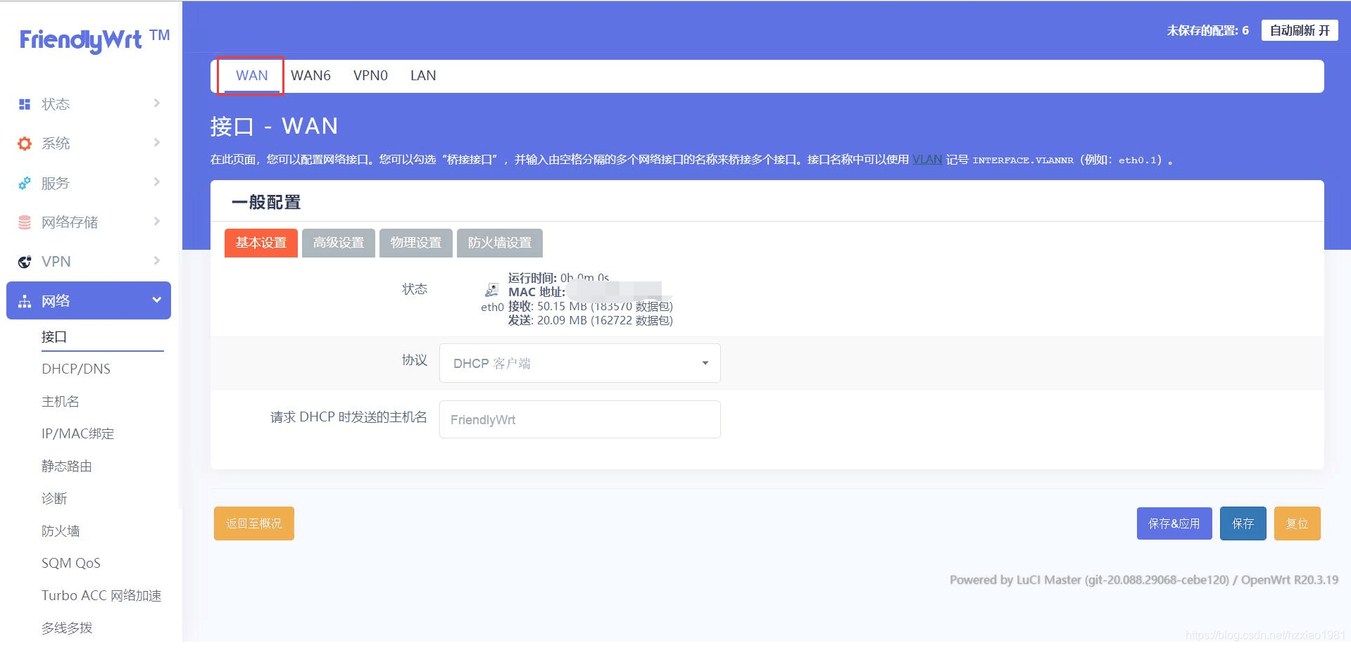Open the advanced settings tab
This screenshot has height=648, width=1351.
[338, 243]
